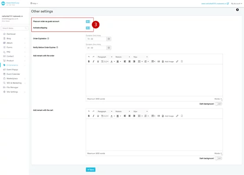Click Italic in the cart remark editor
244x175 pixels.
tap(93, 116)
